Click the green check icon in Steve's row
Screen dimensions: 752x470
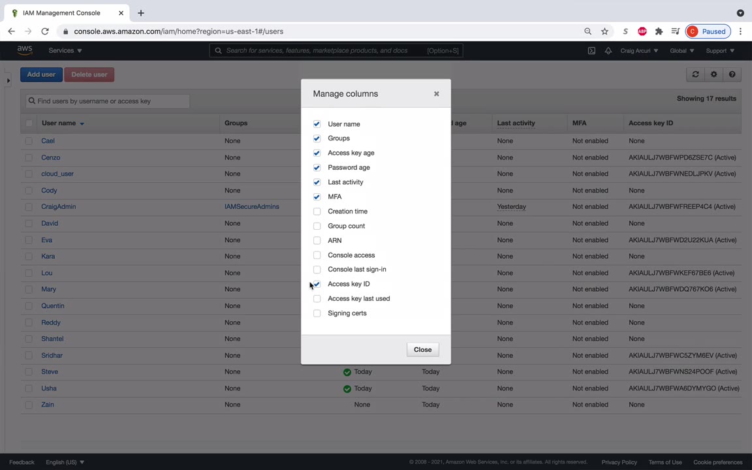point(347,372)
